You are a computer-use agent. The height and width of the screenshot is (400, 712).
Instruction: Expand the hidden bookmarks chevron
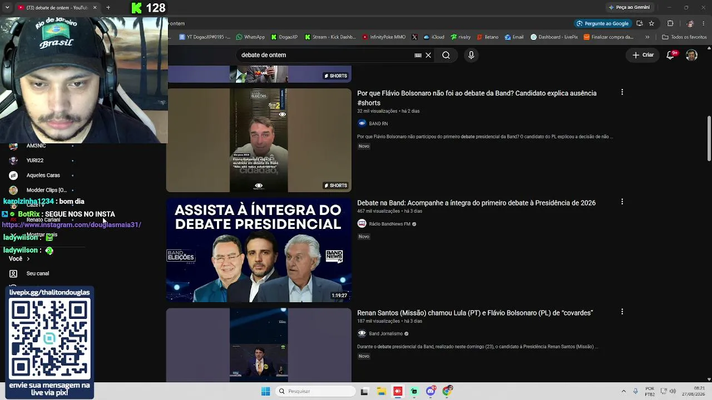click(x=647, y=37)
